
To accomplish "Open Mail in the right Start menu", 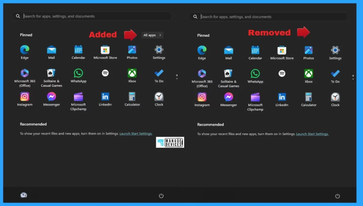I will [229, 53].
